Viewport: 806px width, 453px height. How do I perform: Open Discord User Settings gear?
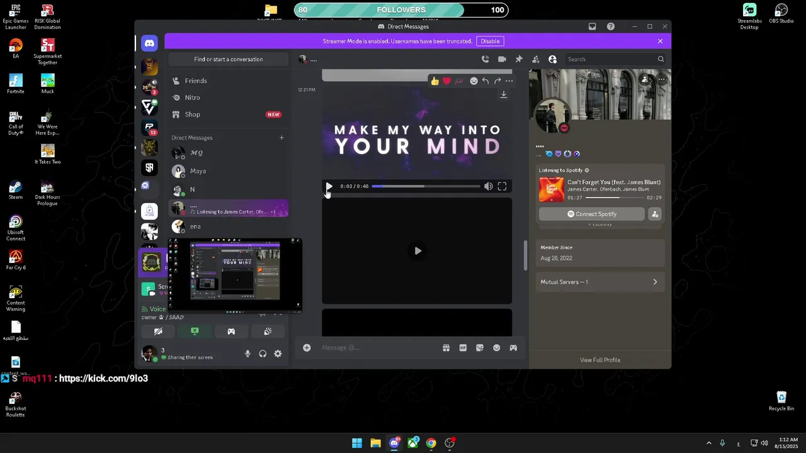point(278,354)
